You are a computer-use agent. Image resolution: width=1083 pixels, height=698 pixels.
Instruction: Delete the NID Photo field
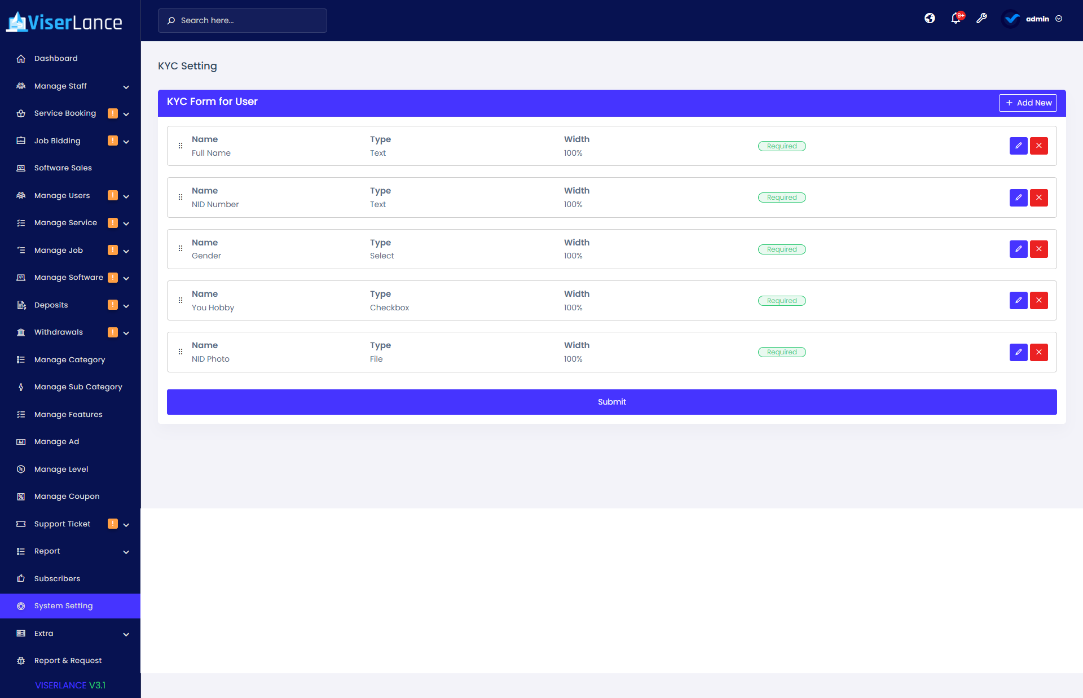[1038, 352]
